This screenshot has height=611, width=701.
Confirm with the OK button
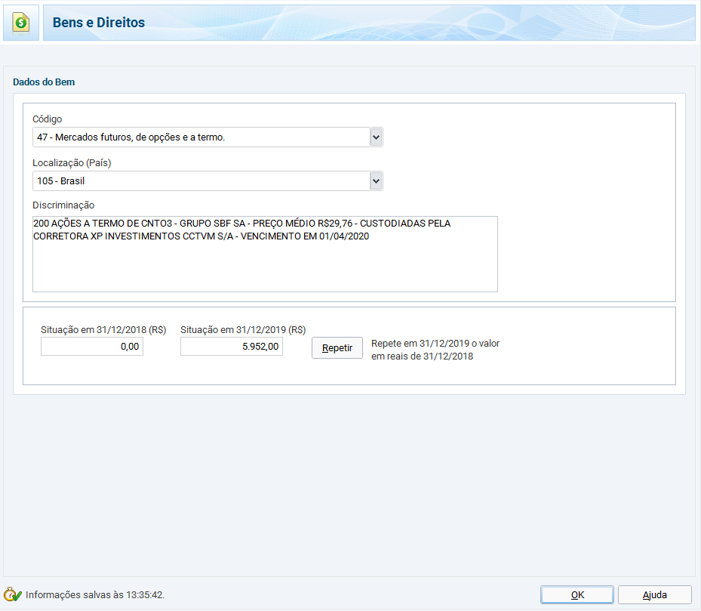(577, 594)
